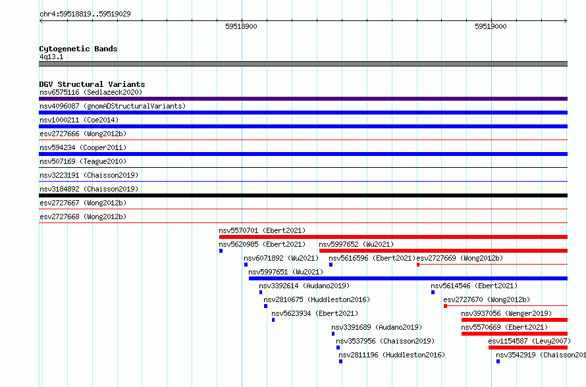Open the esv2727667 (Wong2012b) variant label
Image resolution: width=586 pixels, height=387 pixels.
point(83,203)
